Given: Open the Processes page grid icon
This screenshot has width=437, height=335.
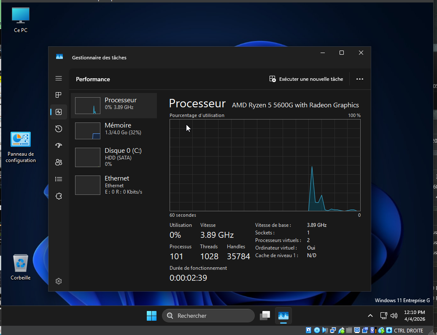Looking at the screenshot, I should point(59,95).
